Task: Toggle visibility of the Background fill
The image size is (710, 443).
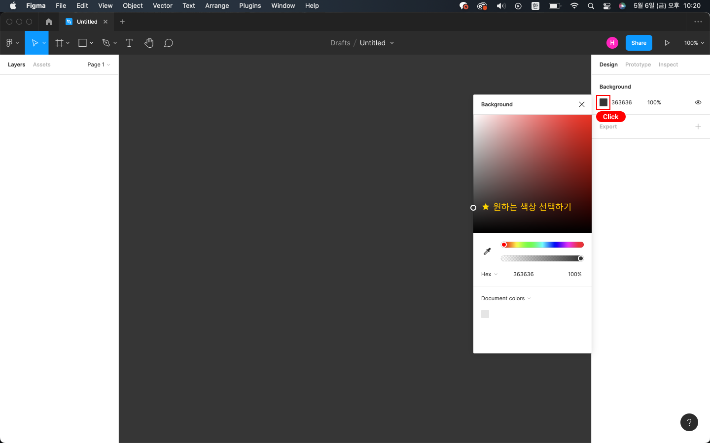Action: 698,102
